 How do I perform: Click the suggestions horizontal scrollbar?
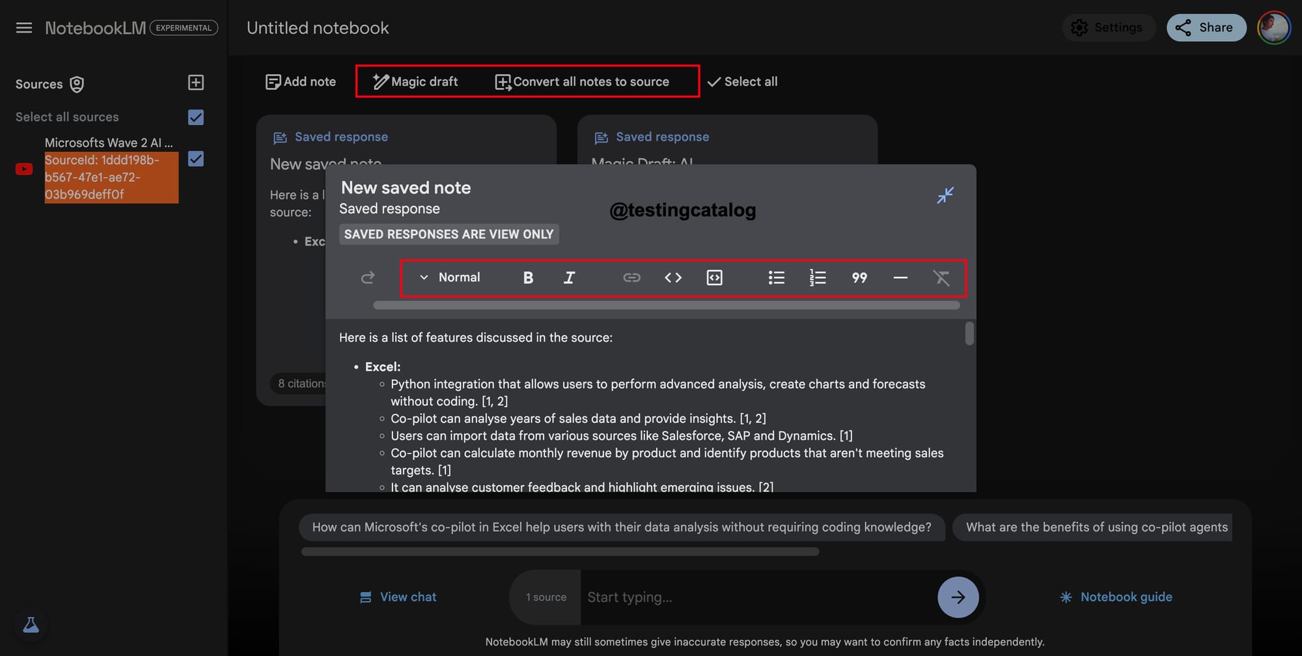tap(560, 552)
